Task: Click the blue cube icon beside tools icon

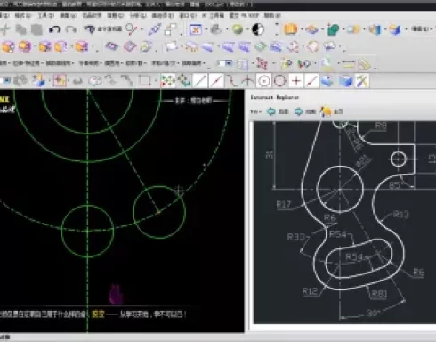Action: click(x=346, y=81)
